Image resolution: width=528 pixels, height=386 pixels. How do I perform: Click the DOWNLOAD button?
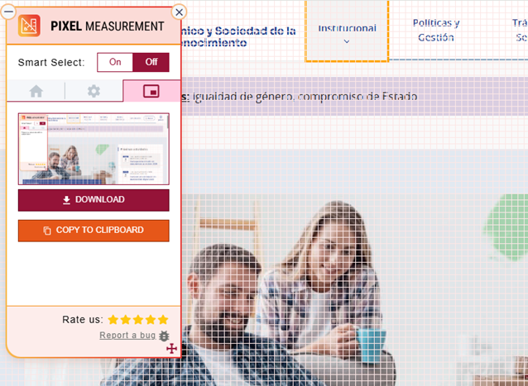(94, 200)
